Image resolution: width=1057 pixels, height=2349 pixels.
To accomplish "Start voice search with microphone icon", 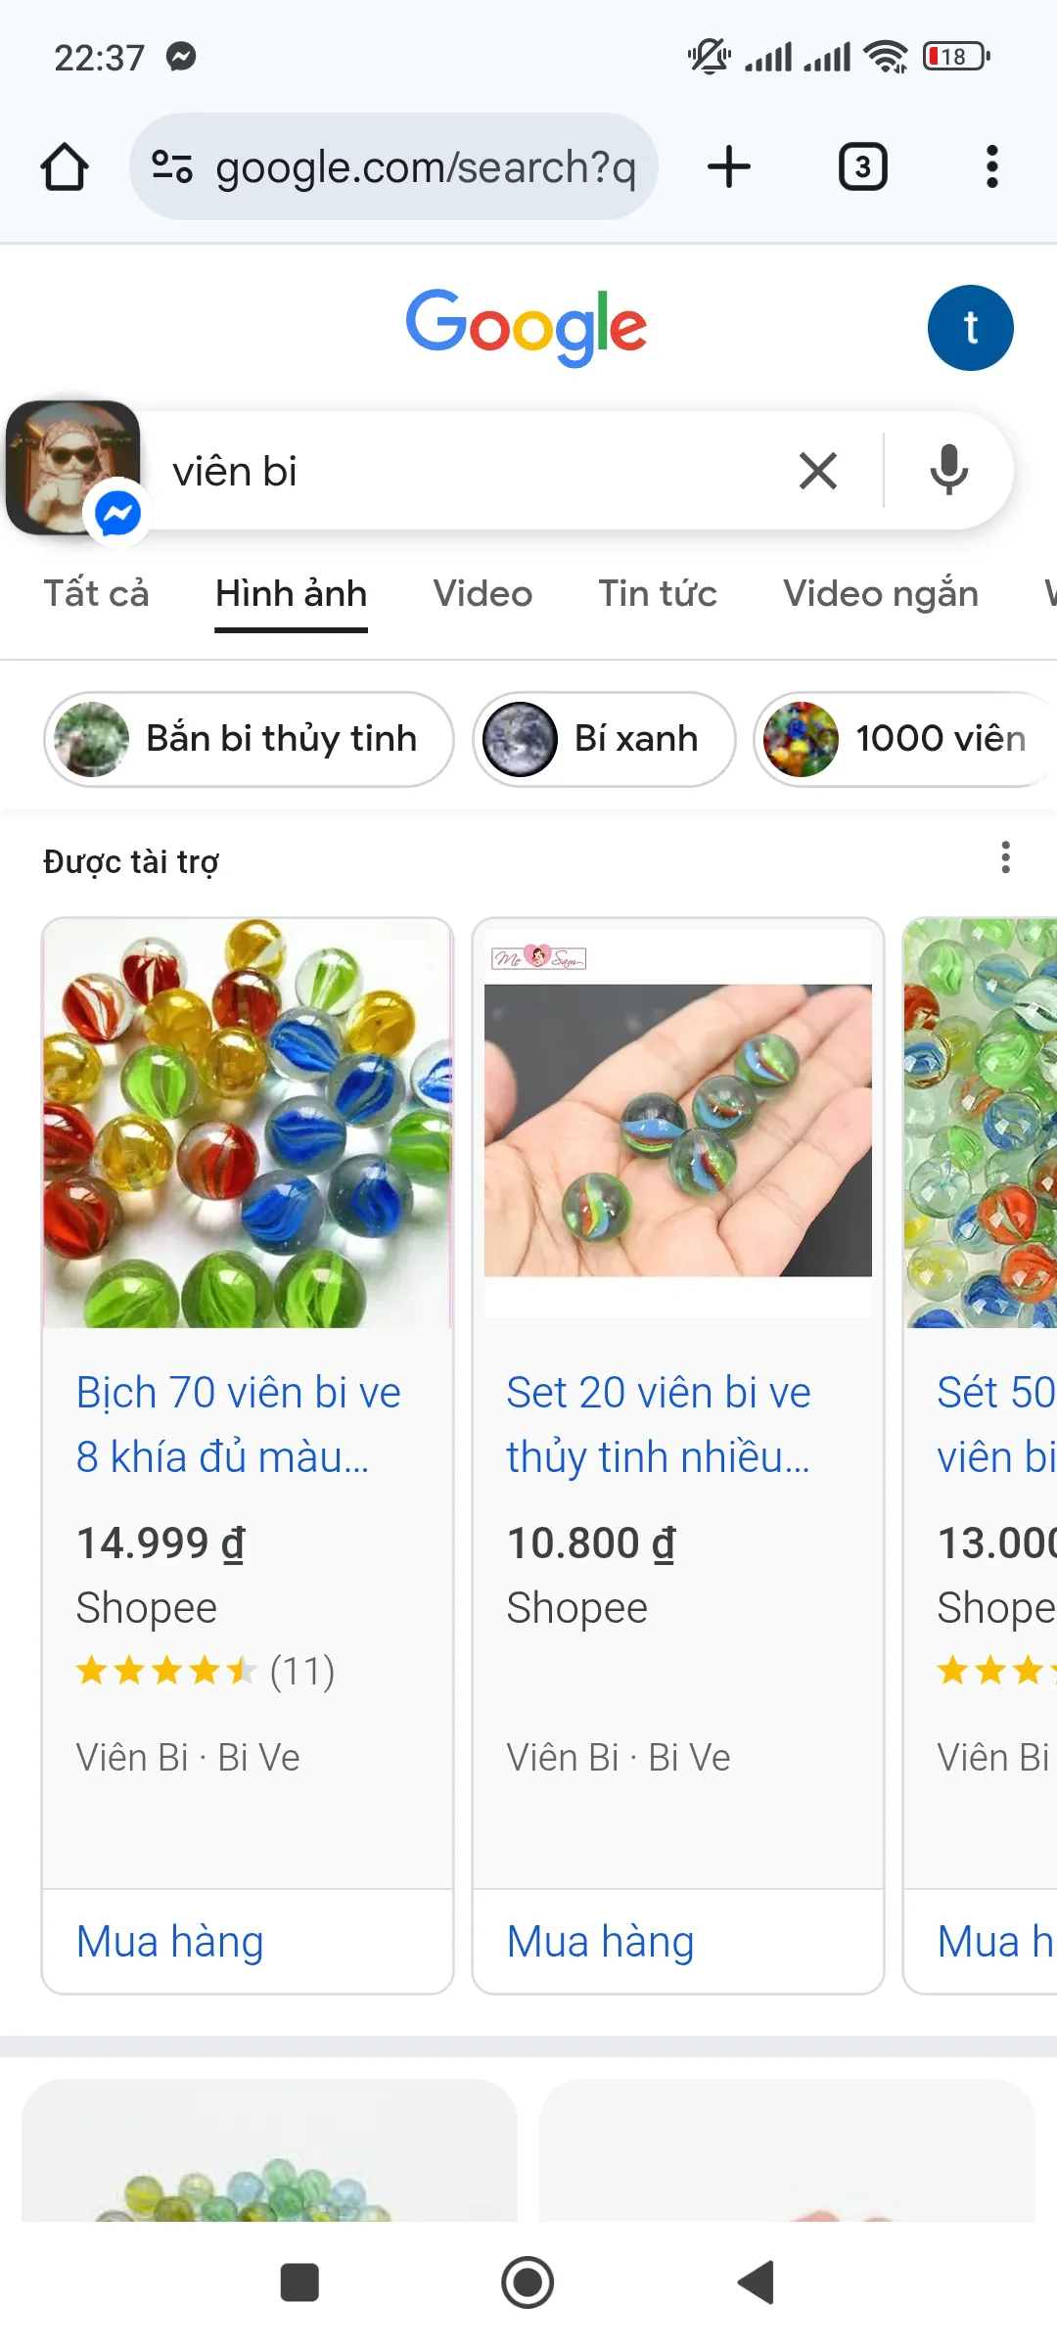I will [x=948, y=471].
